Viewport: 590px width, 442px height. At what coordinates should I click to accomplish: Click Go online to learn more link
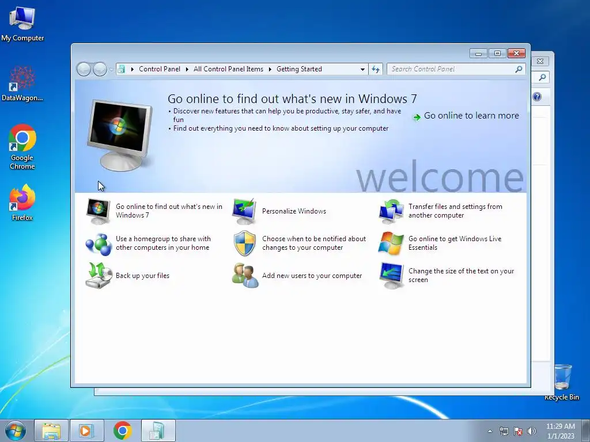(471, 116)
